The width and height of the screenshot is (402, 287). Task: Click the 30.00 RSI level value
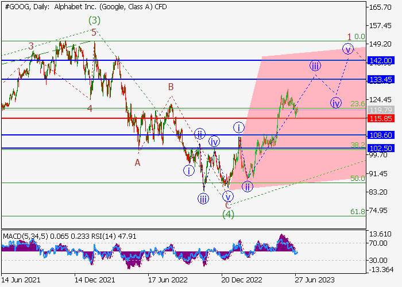pyautogui.click(x=378, y=261)
